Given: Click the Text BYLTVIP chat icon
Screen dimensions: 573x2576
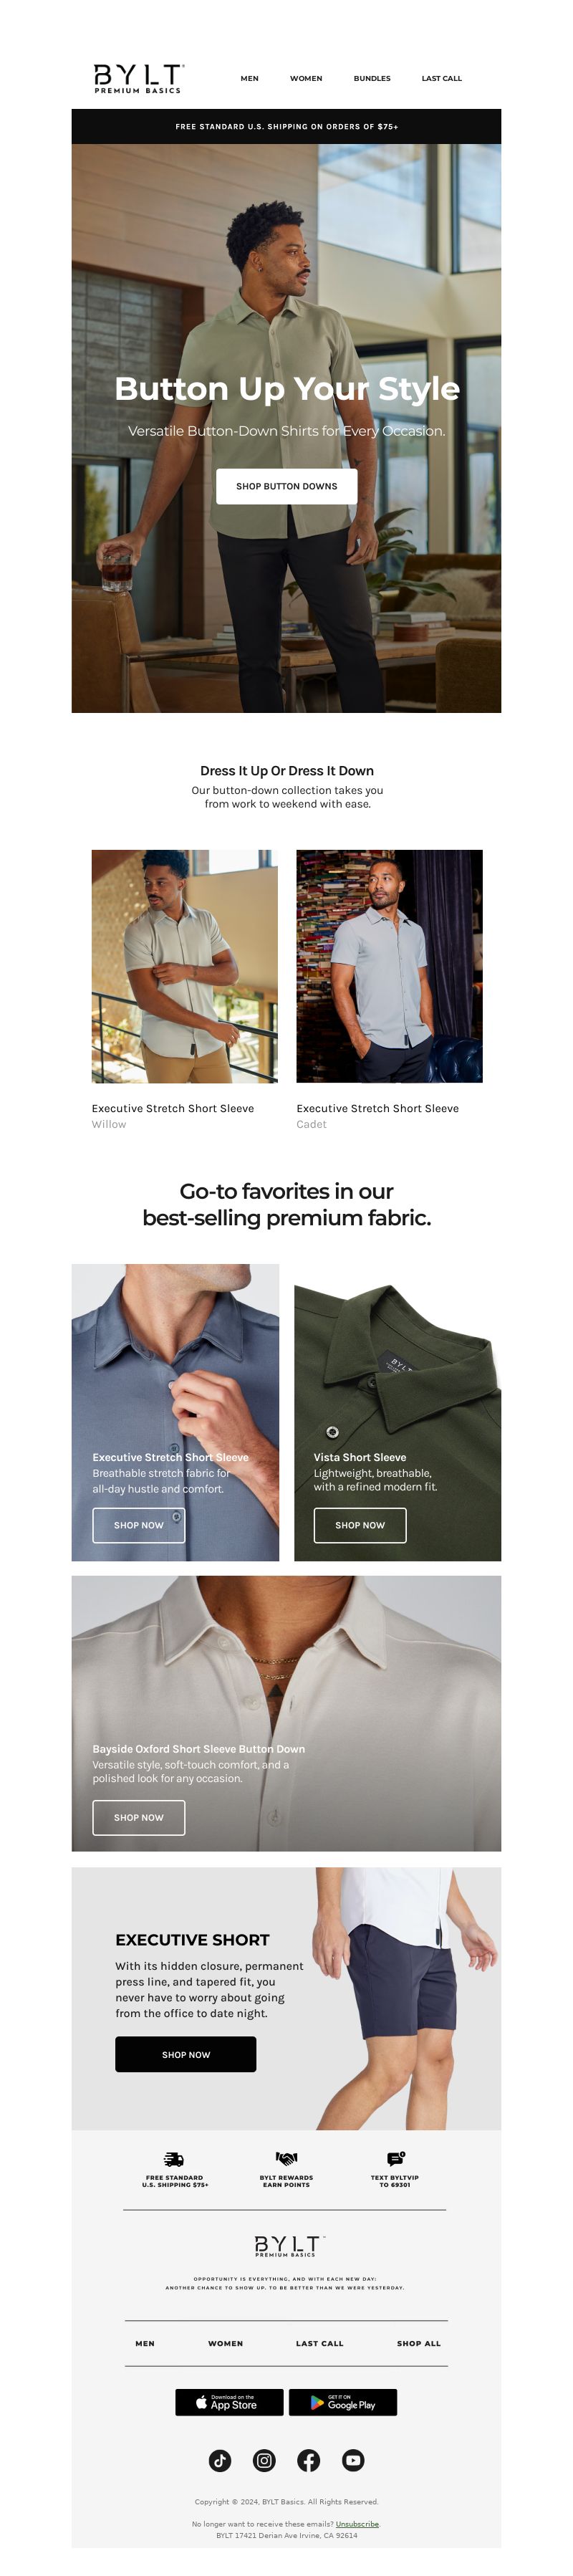Looking at the screenshot, I should coord(395,2158).
